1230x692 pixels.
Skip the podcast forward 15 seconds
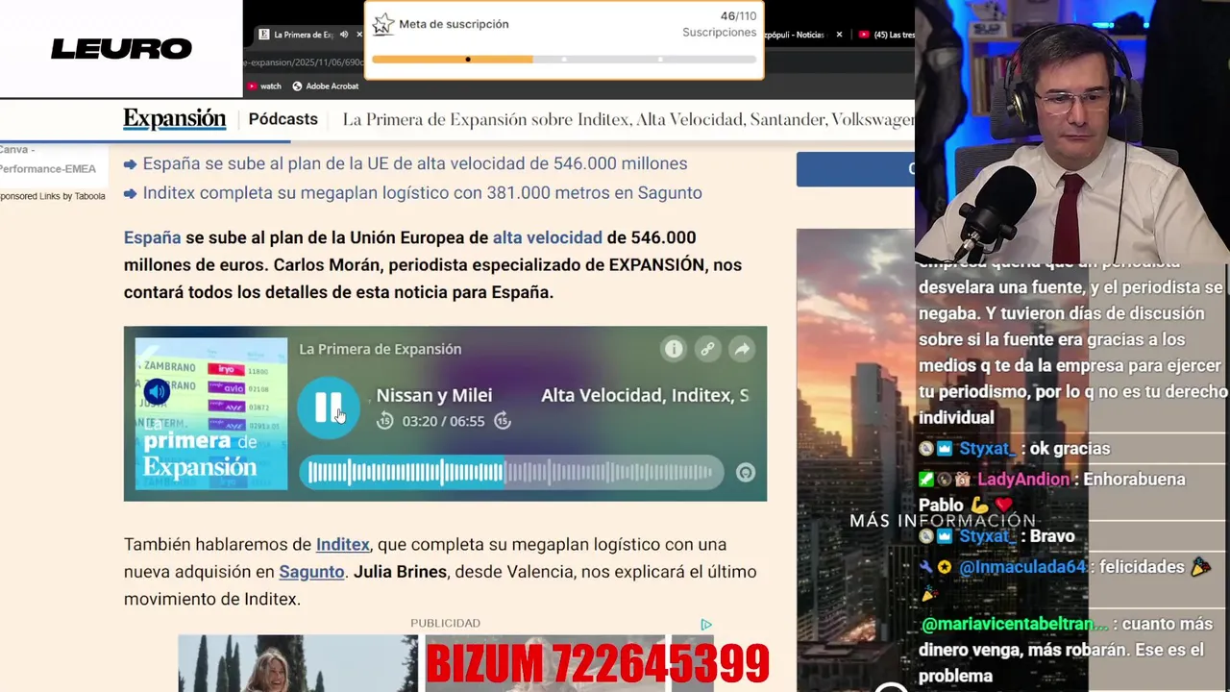pyautogui.click(x=502, y=421)
